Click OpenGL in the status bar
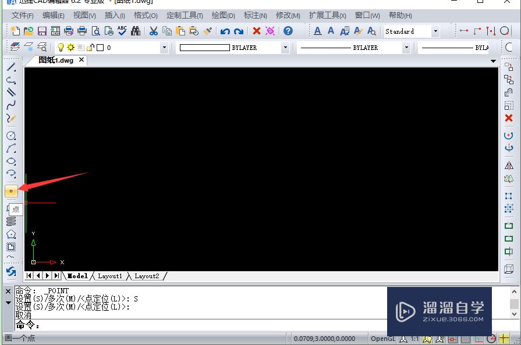Viewport: 521px width, 345px height. [382, 339]
